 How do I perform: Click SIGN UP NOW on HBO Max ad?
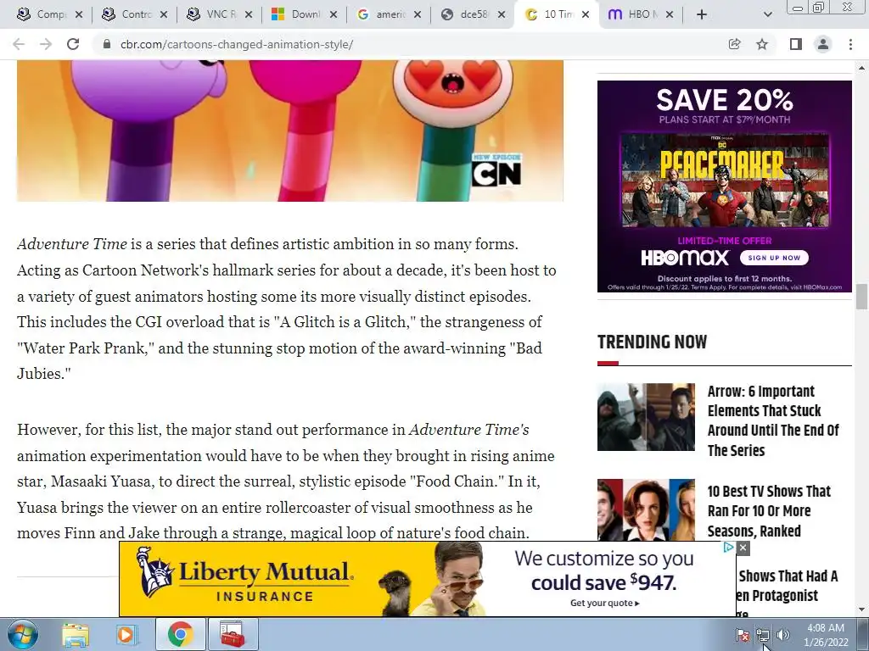tap(774, 258)
